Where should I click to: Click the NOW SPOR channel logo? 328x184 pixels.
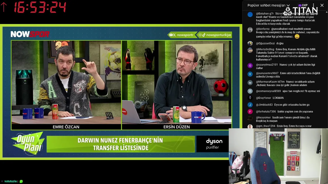coord(30,34)
